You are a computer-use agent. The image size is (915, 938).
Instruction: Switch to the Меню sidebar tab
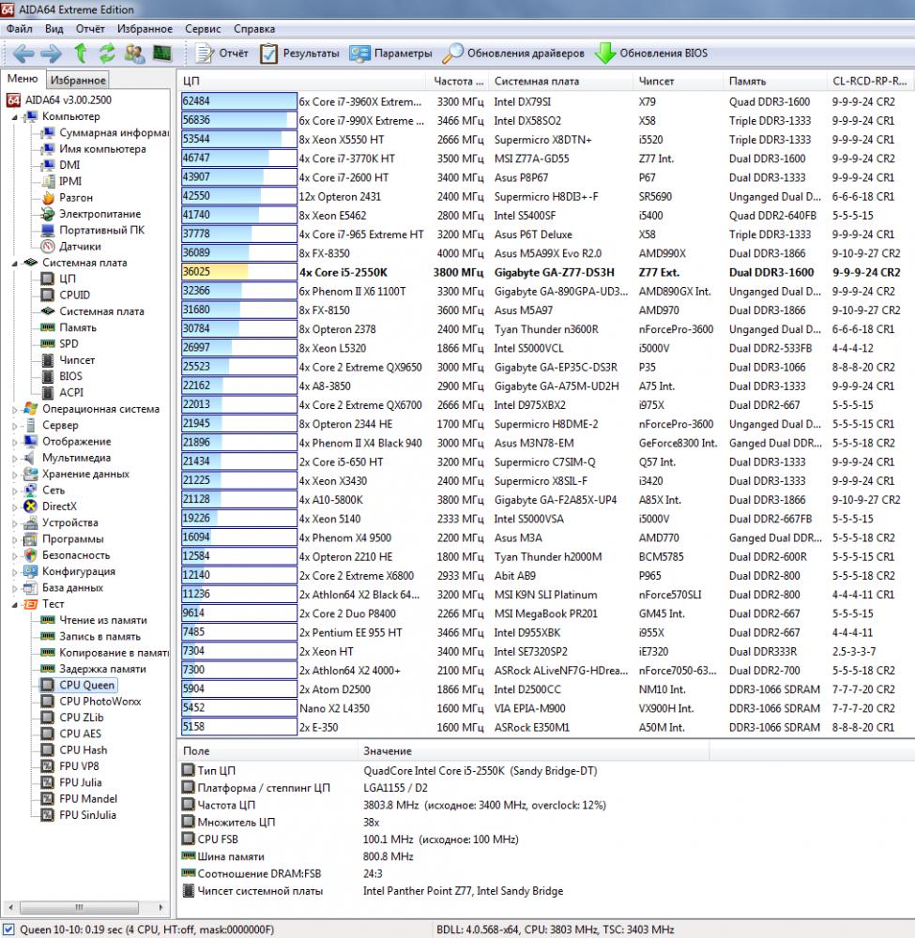coord(23,79)
